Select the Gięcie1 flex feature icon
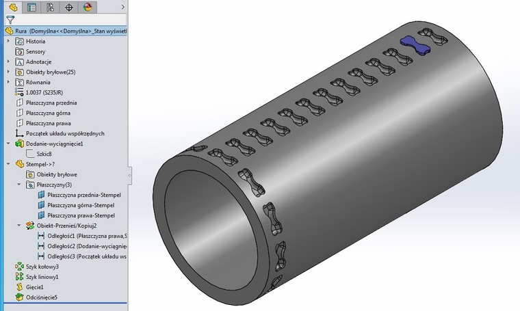The height and width of the screenshot is (311, 520). [x=20, y=287]
